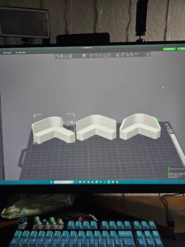This screenshot has width=185, height=247.
Task: Click the Auto orient icon
Action: pyautogui.click(x=66, y=56)
